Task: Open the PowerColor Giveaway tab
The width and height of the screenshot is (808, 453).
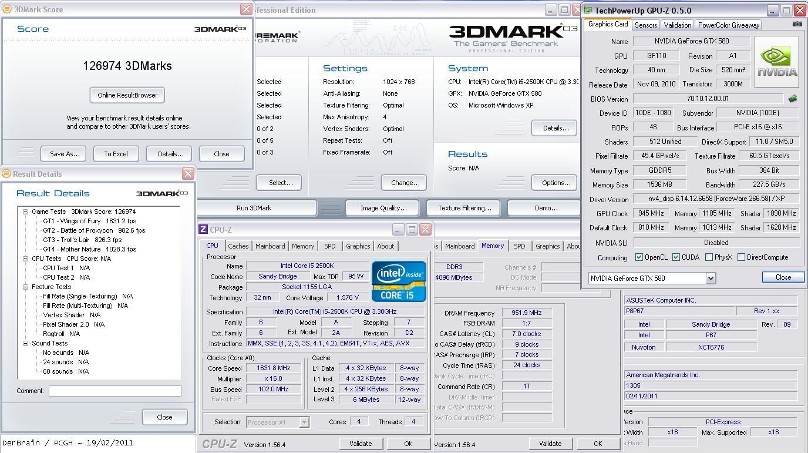Action: (728, 25)
